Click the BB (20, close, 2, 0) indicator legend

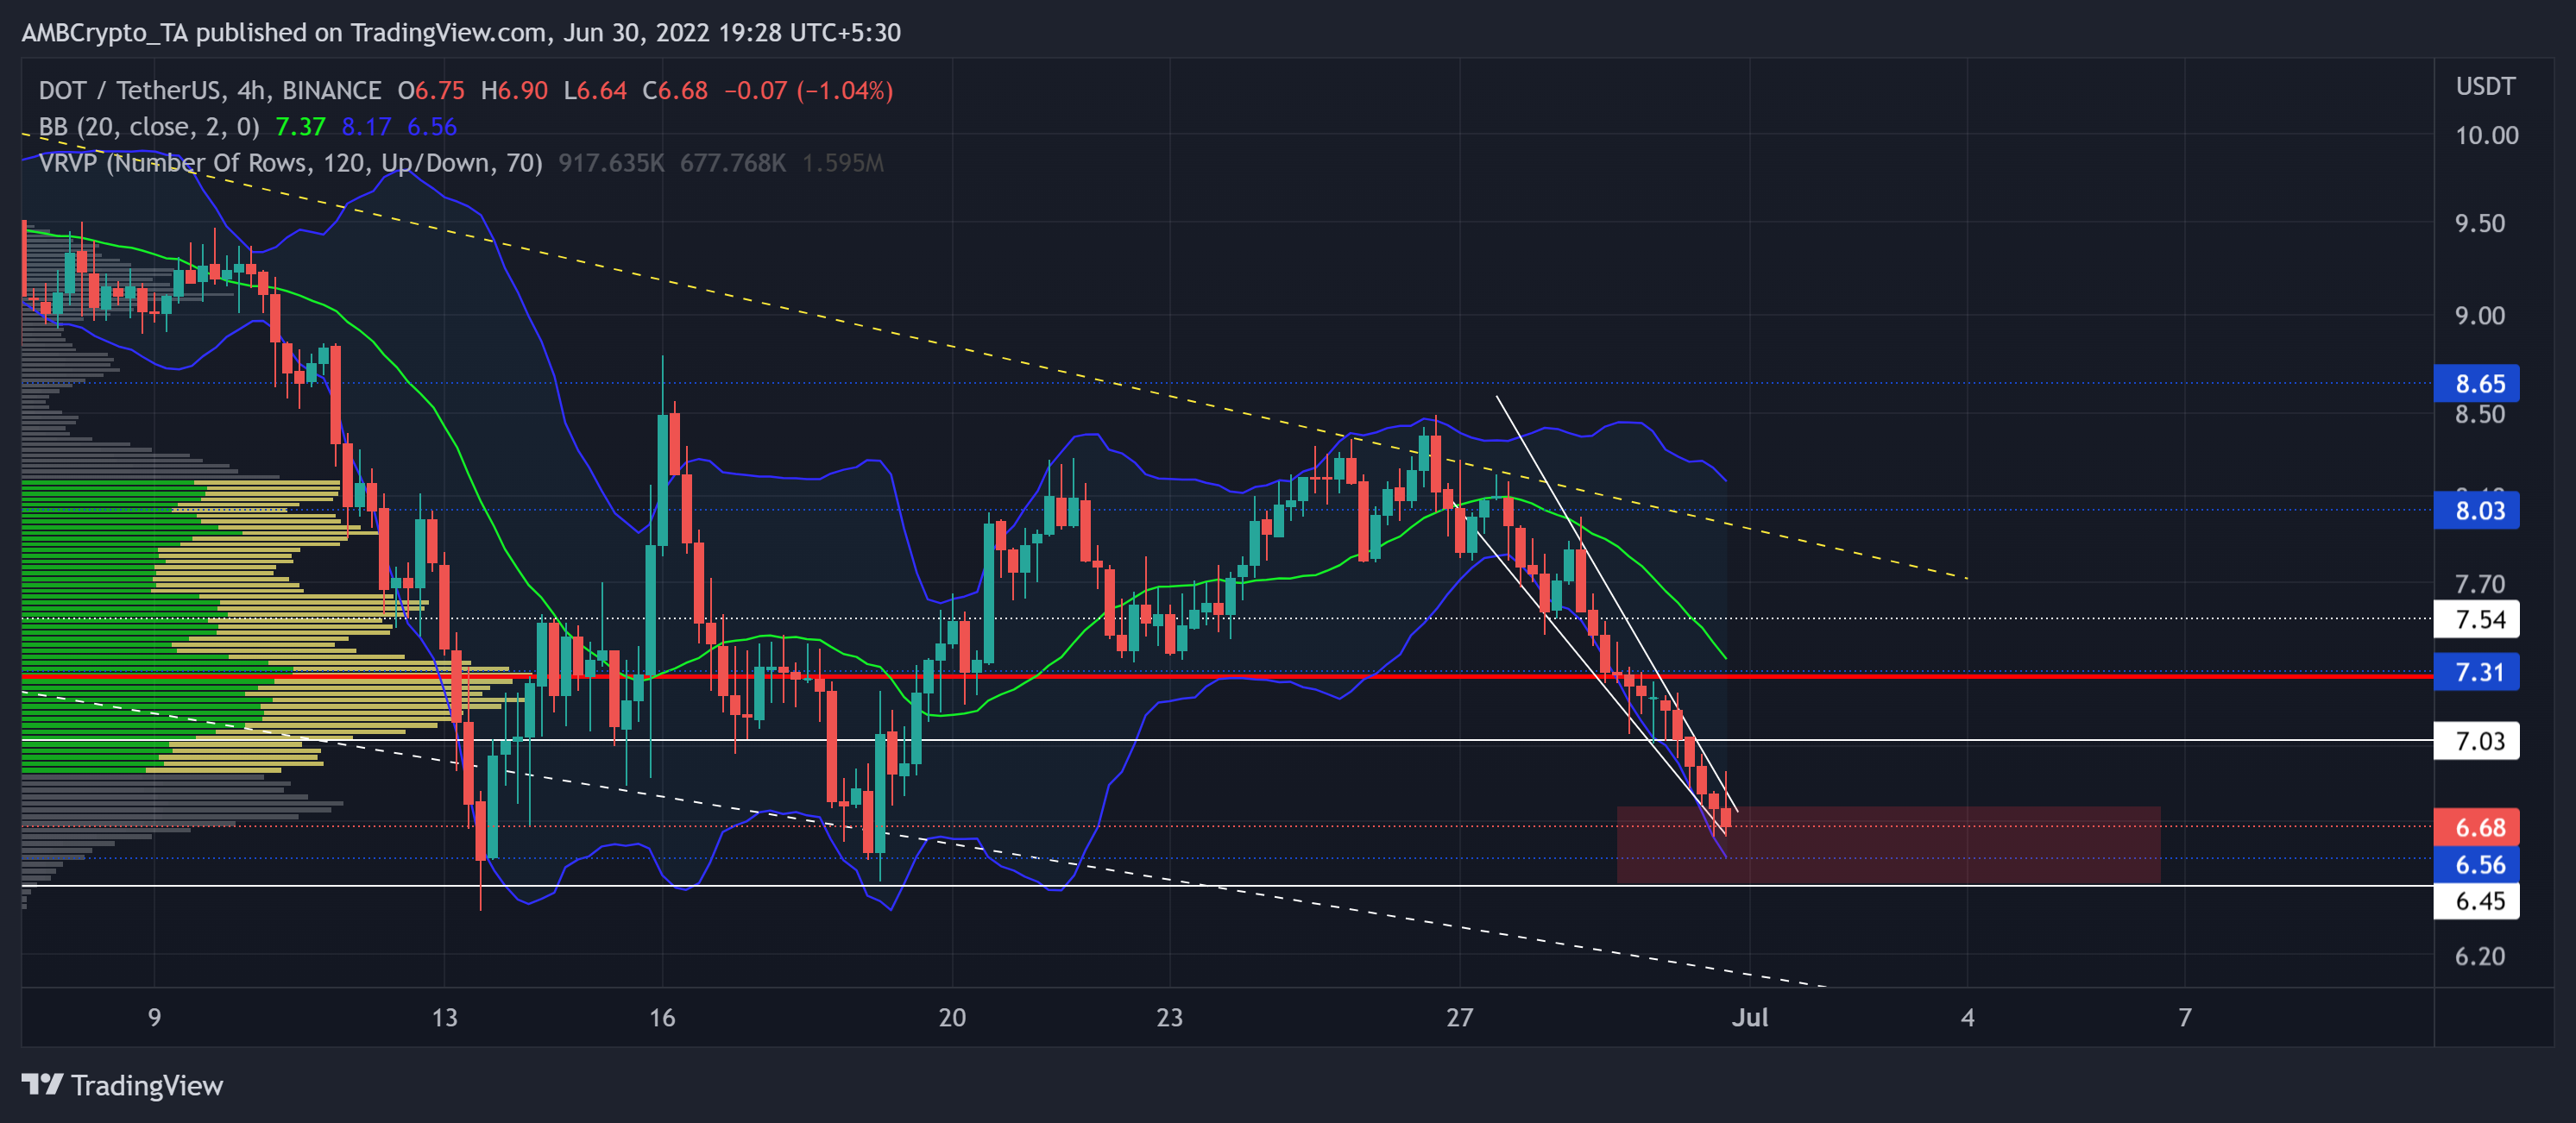(x=148, y=127)
